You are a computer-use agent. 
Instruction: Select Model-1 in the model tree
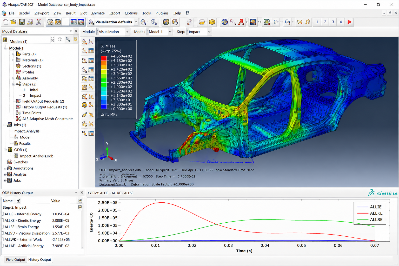click(16, 48)
